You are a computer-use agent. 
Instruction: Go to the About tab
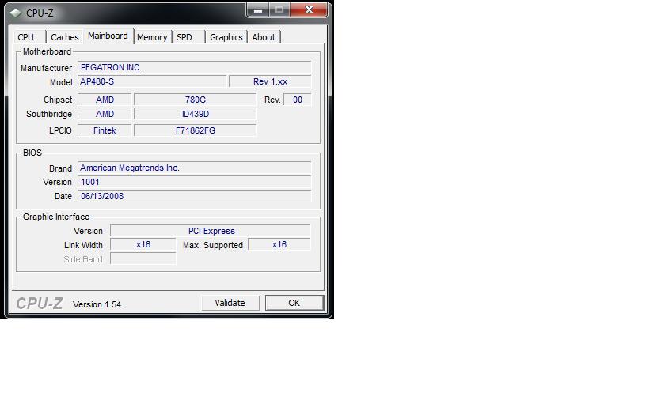click(x=264, y=37)
